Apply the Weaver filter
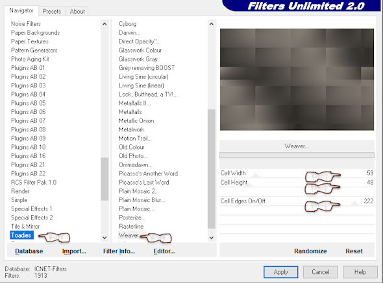383x283 pixels. click(281, 272)
